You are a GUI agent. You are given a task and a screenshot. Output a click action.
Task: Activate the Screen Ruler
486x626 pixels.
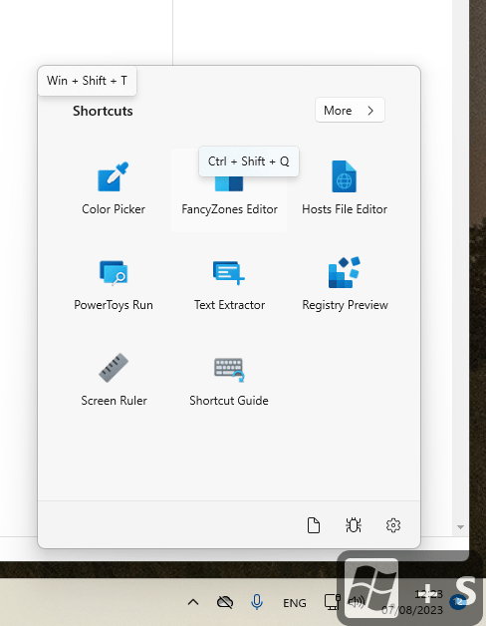(x=114, y=382)
